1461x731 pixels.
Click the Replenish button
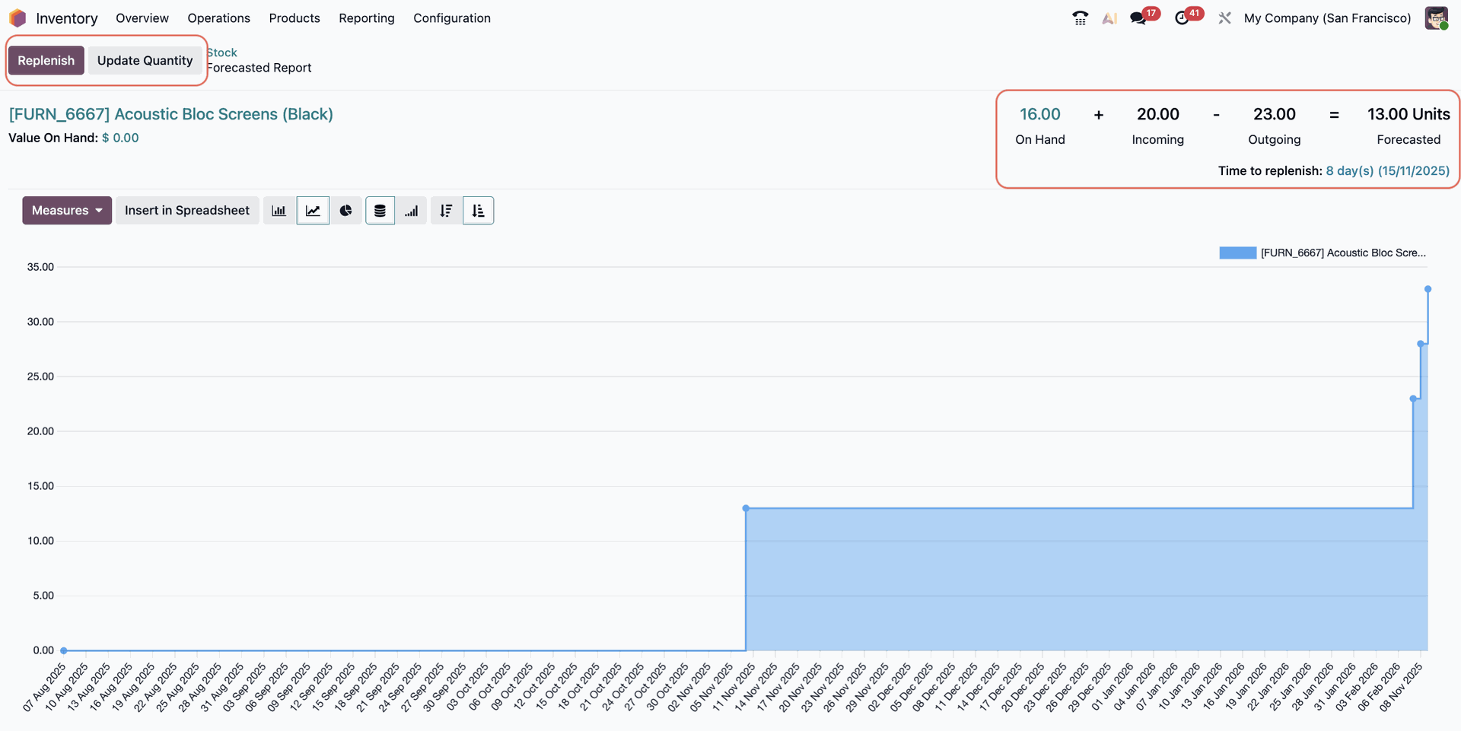pos(46,61)
